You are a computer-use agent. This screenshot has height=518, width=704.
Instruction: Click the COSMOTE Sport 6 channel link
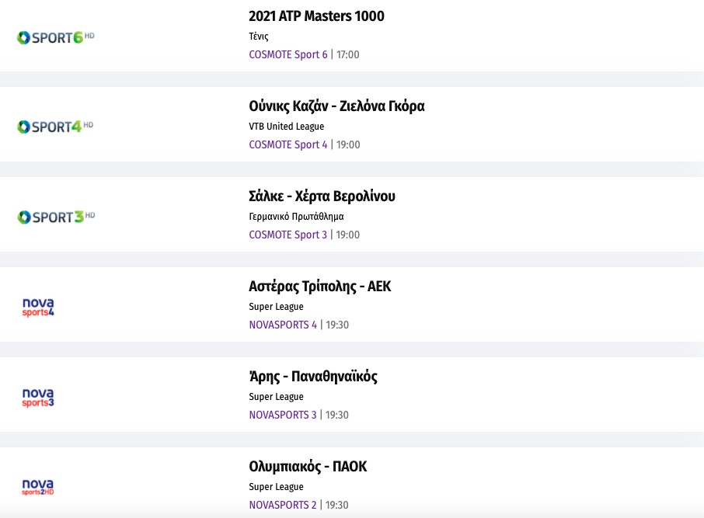288,54
